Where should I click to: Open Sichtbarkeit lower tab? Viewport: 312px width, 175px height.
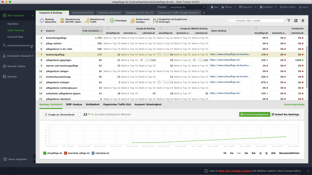92,104
